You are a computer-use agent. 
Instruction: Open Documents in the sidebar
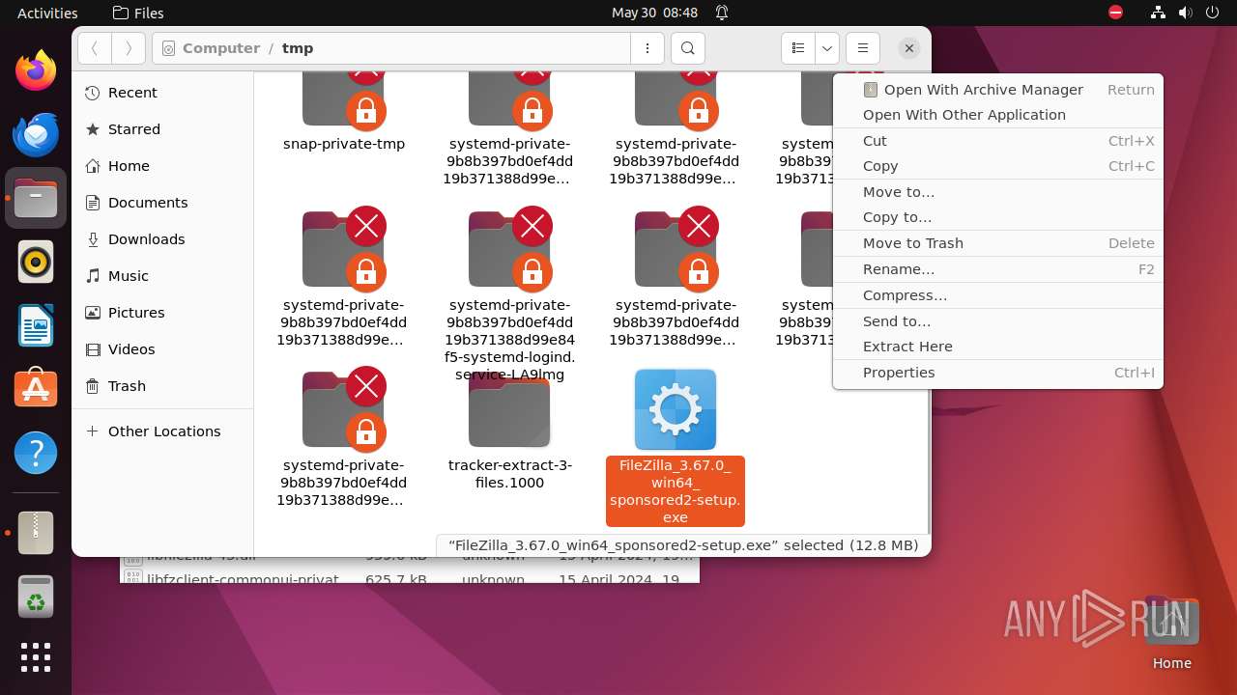162,203
